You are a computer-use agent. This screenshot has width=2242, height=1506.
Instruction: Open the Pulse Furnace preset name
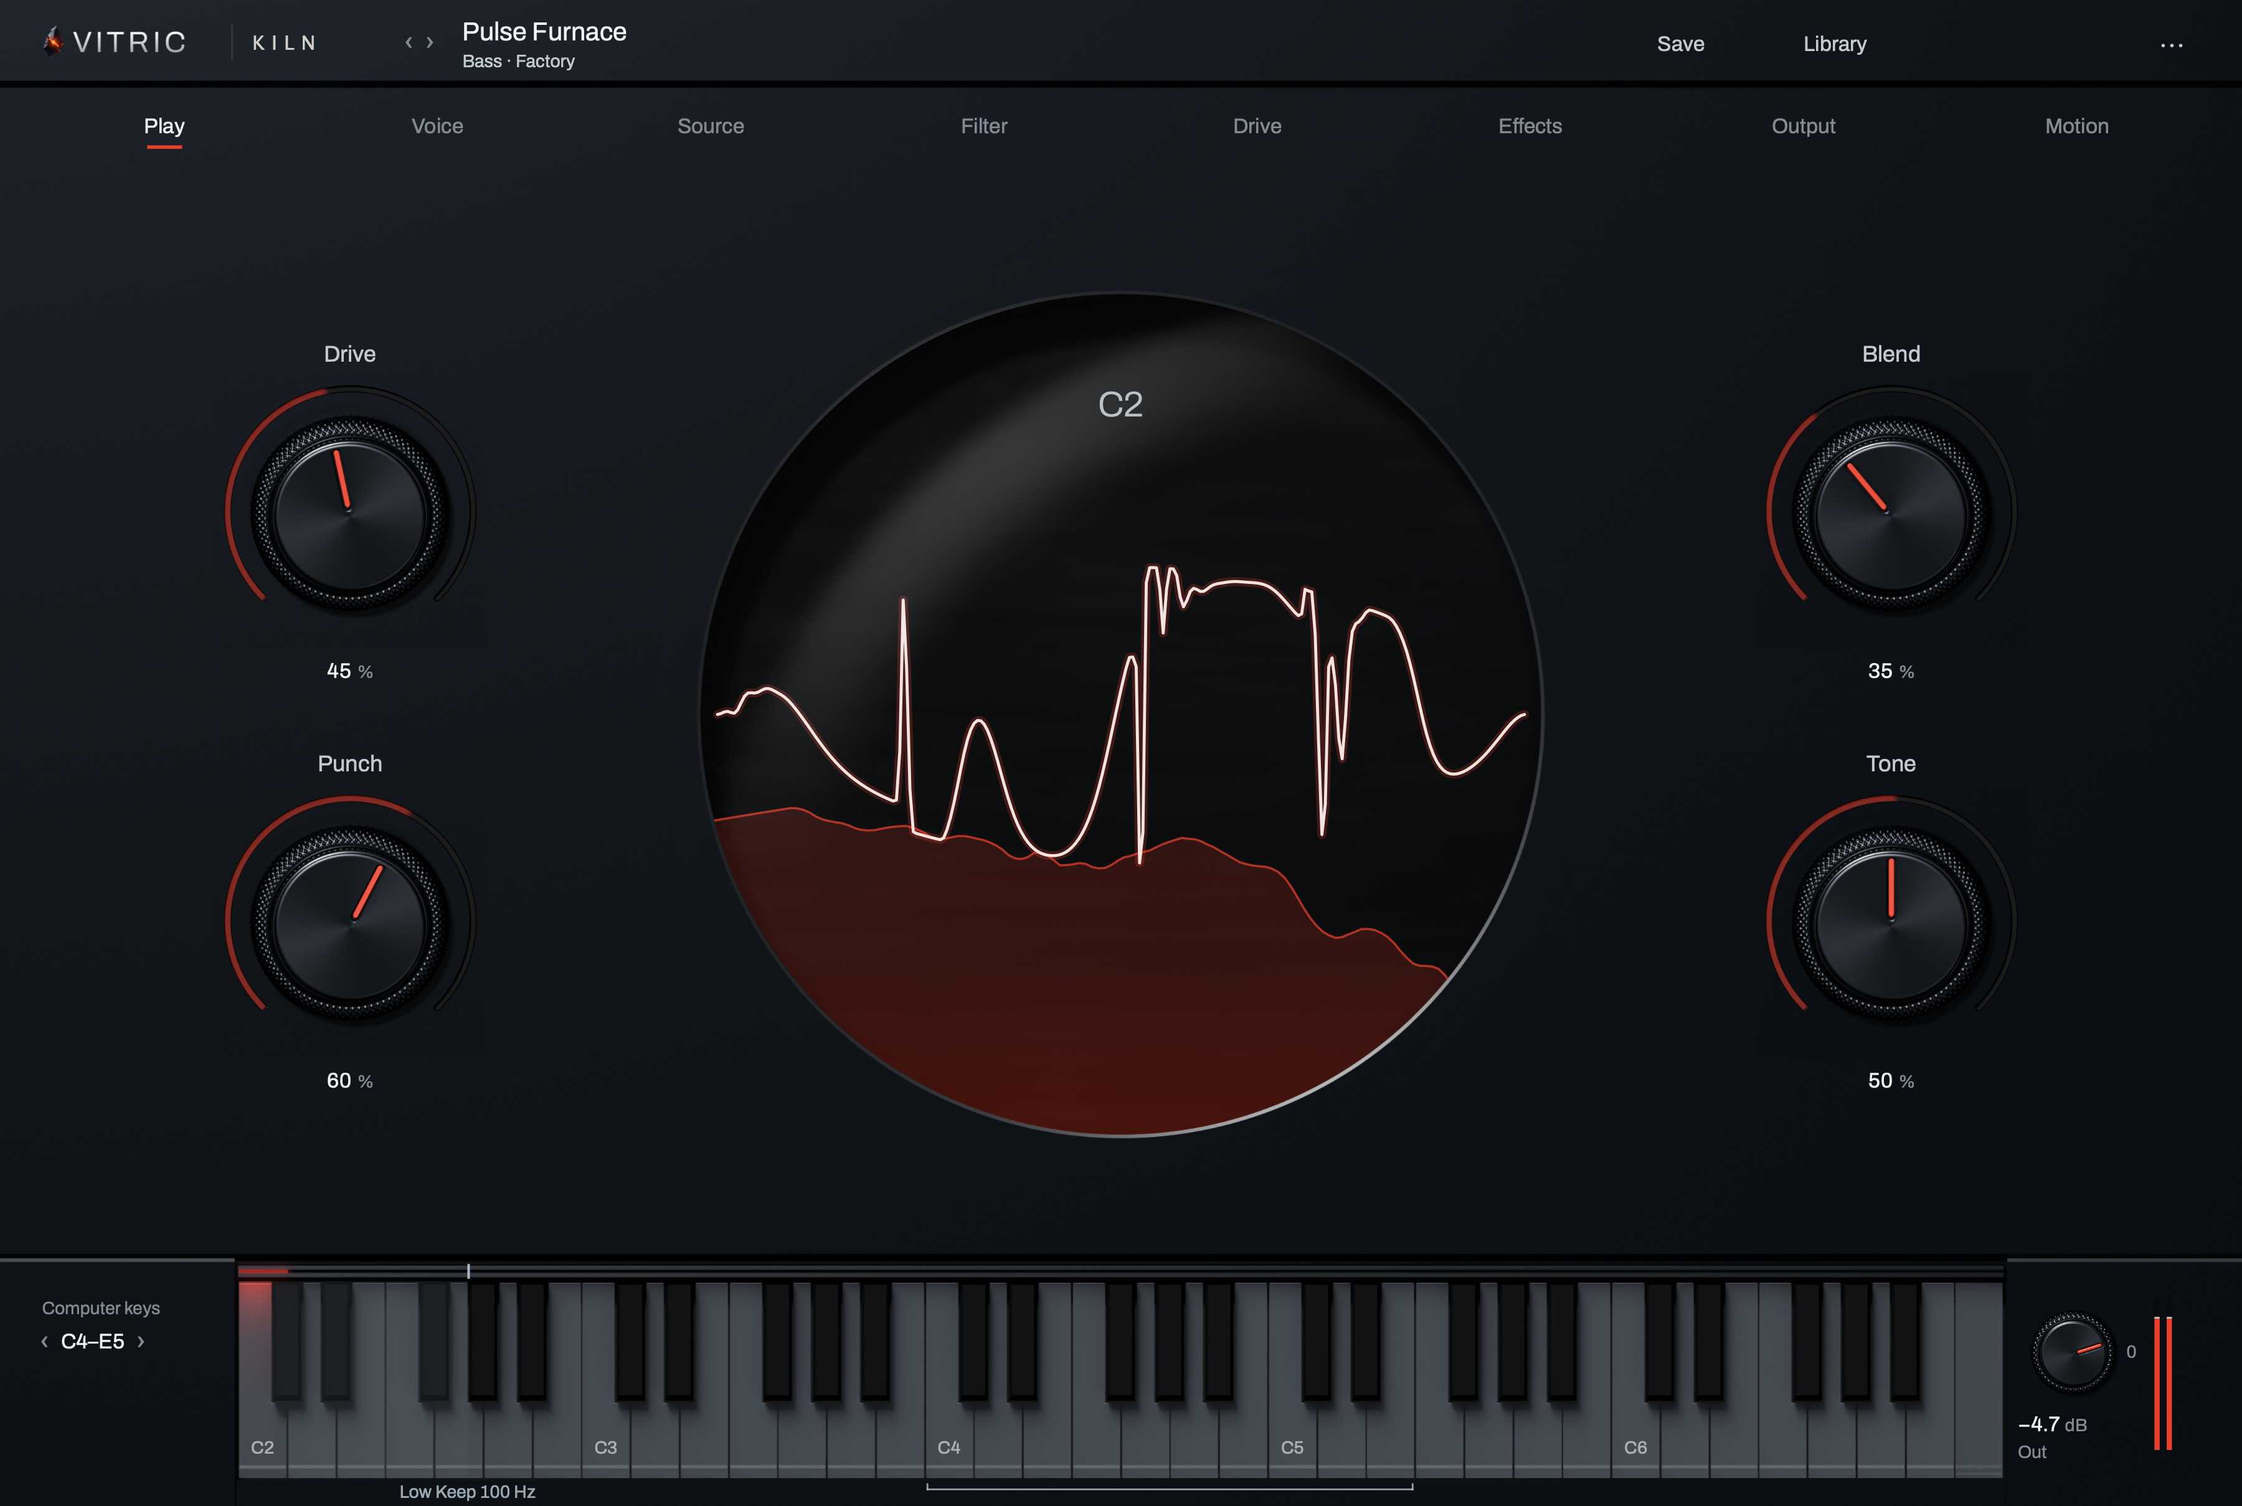tap(545, 32)
